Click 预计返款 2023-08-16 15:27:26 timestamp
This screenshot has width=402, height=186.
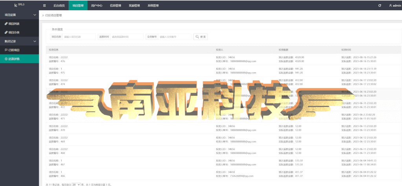[x=365, y=57]
